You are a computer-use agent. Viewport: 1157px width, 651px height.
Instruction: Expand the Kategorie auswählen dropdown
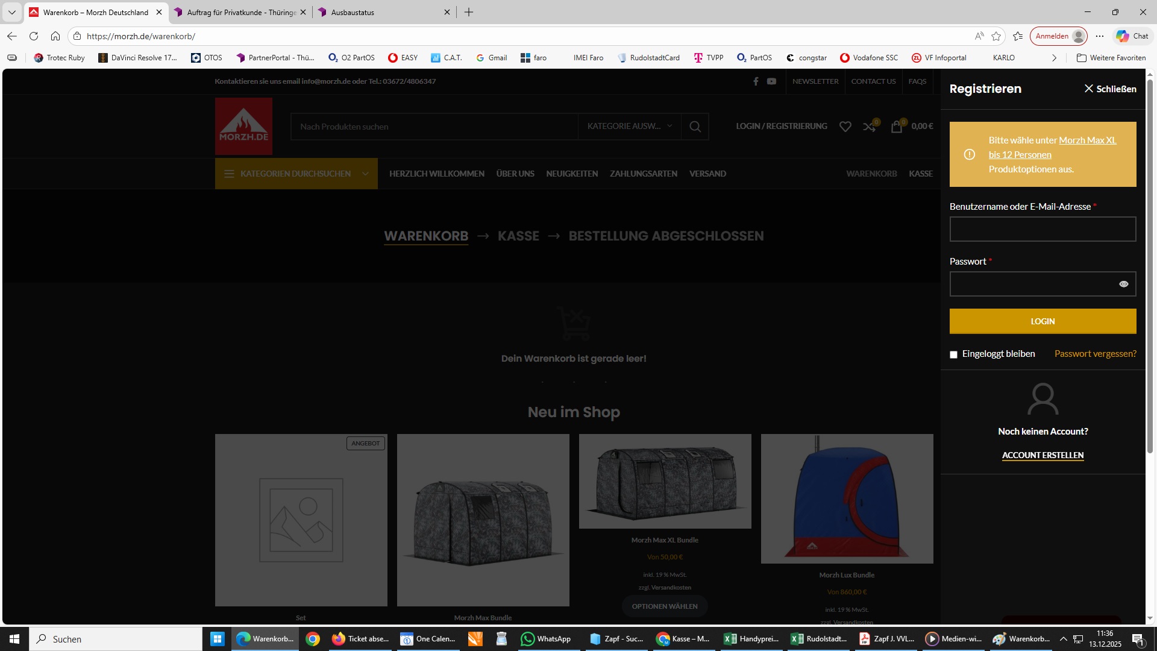(x=629, y=127)
